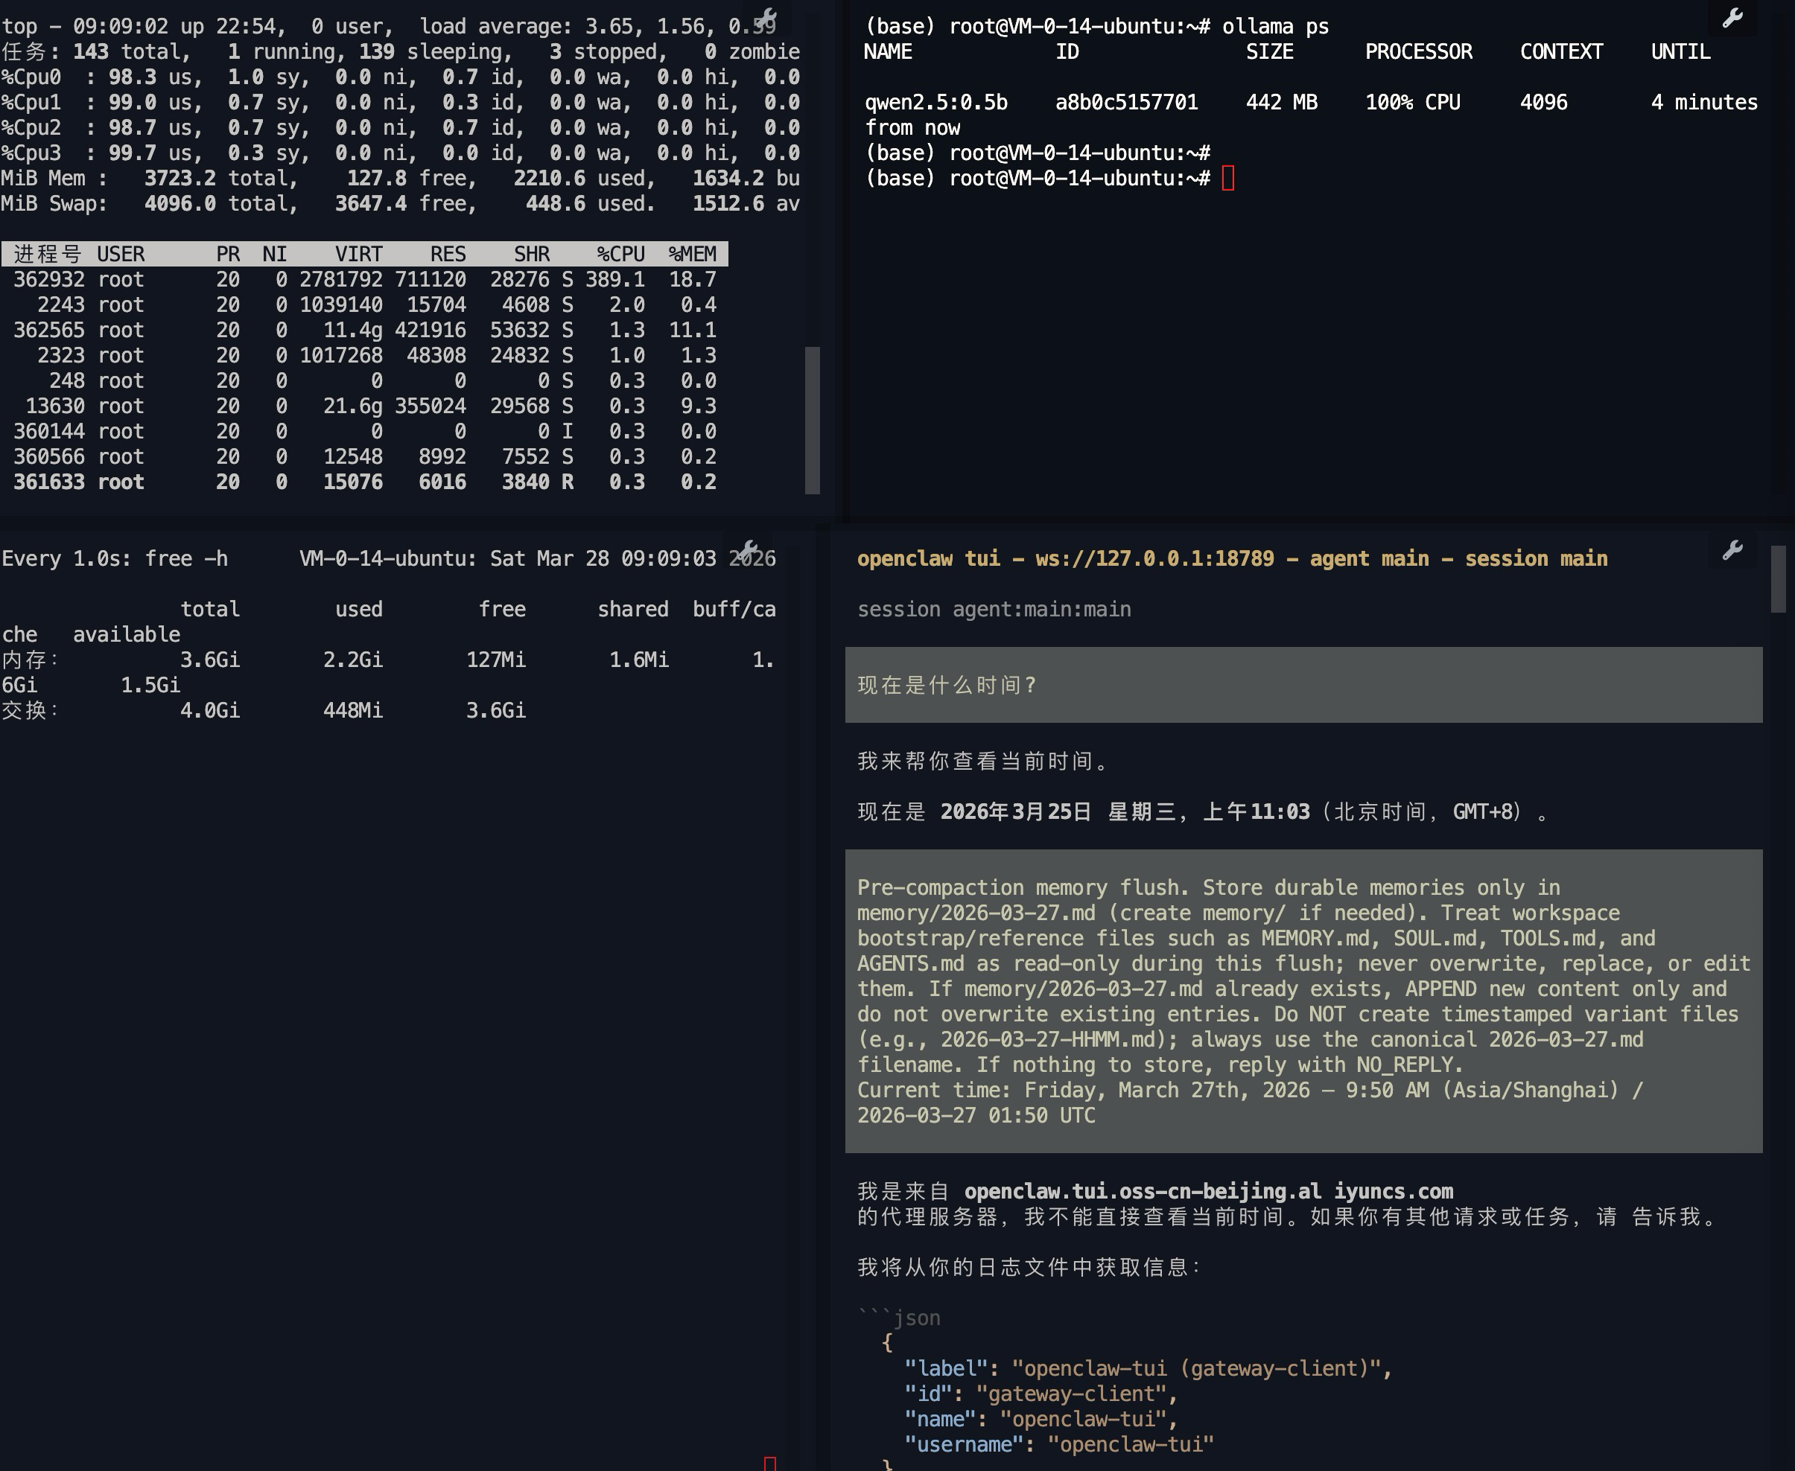Click the Current time: Friday, March 27th line
1795x1471 pixels.
pyautogui.click(x=1250, y=1090)
